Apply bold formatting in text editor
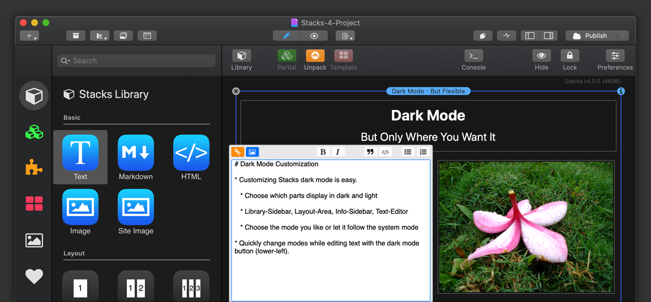The width and height of the screenshot is (651, 302). pyautogui.click(x=323, y=152)
